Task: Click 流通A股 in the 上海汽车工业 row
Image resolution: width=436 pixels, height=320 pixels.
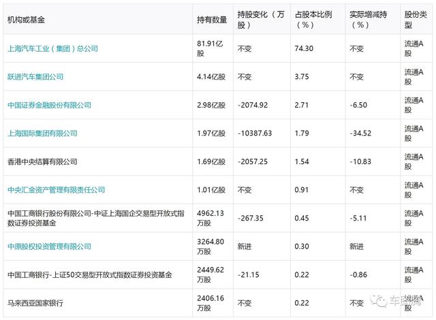Action: [x=414, y=48]
